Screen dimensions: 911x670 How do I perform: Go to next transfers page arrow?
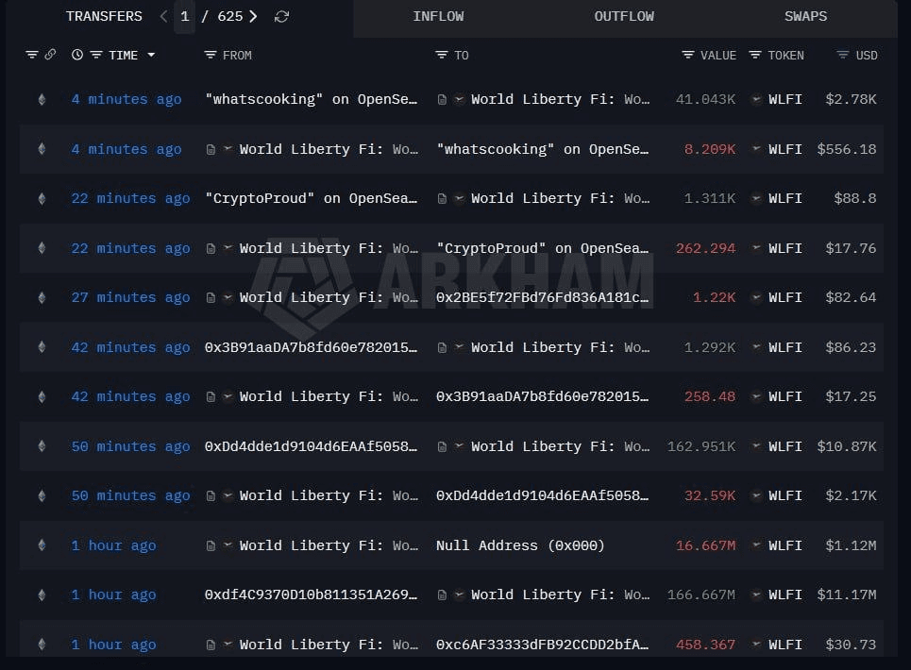coord(253,16)
